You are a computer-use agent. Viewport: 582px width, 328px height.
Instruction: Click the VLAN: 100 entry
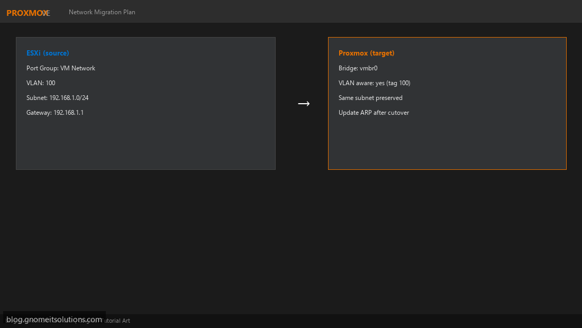click(41, 83)
